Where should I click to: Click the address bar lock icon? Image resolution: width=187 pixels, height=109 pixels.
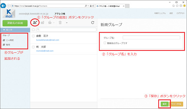point(91,6)
